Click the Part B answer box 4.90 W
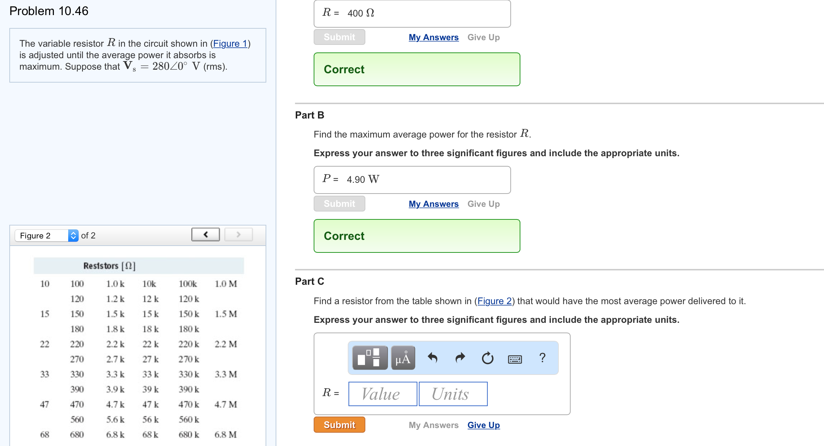This screenshot has height=446, width=824. 412,180
